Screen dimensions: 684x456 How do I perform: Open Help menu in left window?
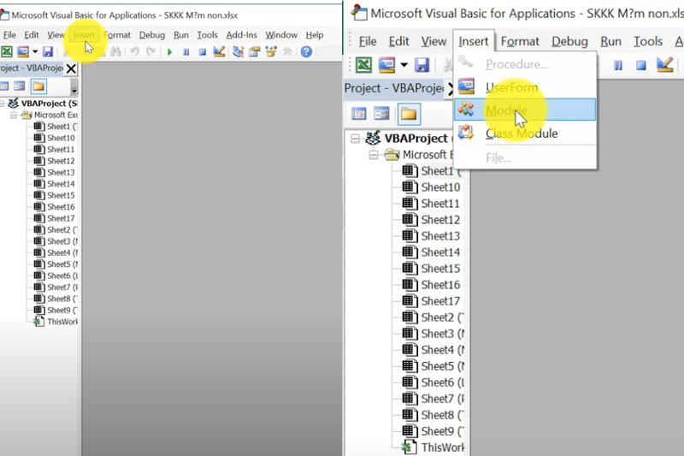pos(314,35)
